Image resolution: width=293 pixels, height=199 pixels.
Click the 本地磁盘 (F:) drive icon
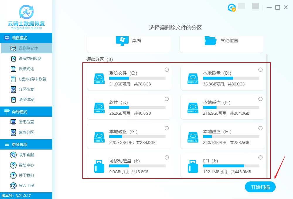tap(193, 108)
